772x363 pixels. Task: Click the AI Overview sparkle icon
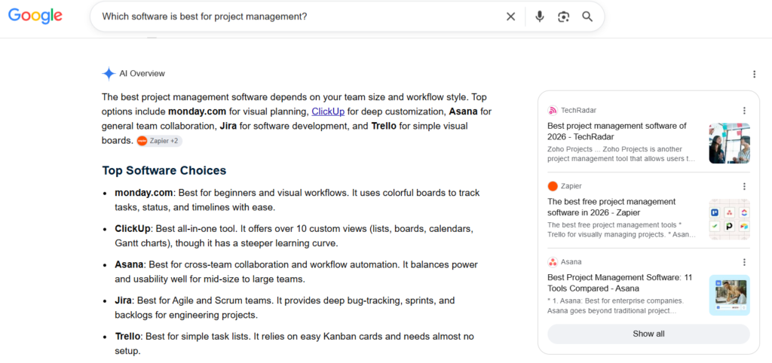[x=109, y=74]
